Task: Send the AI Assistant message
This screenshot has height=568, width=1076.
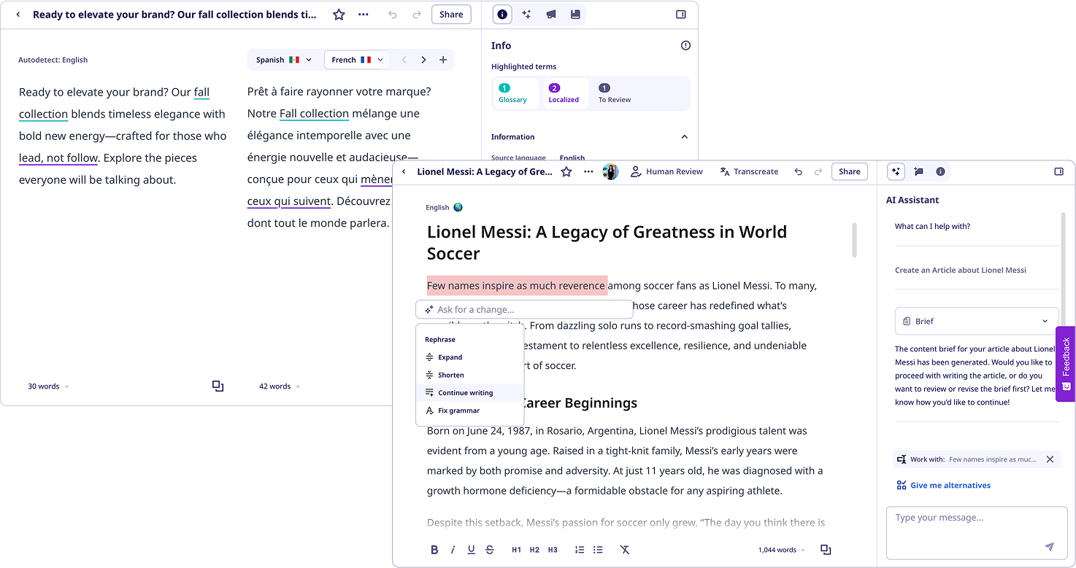Action: (x=1050, y=547)
